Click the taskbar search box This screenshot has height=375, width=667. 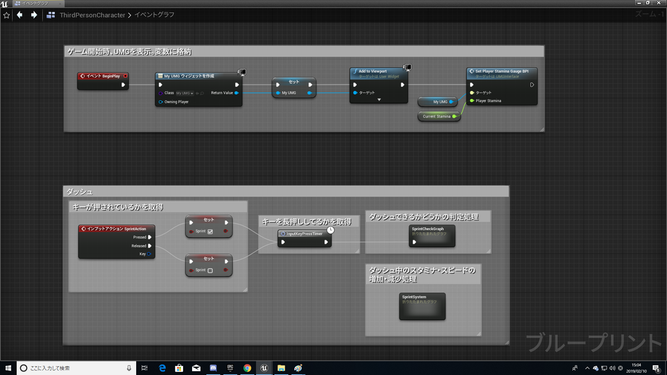(x=77, y=368)
